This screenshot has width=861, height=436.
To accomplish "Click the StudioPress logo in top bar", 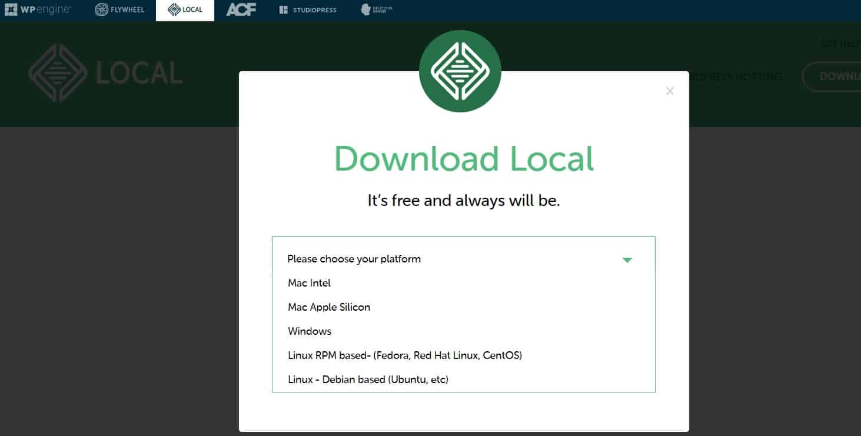I will click(x=308, y=10).
